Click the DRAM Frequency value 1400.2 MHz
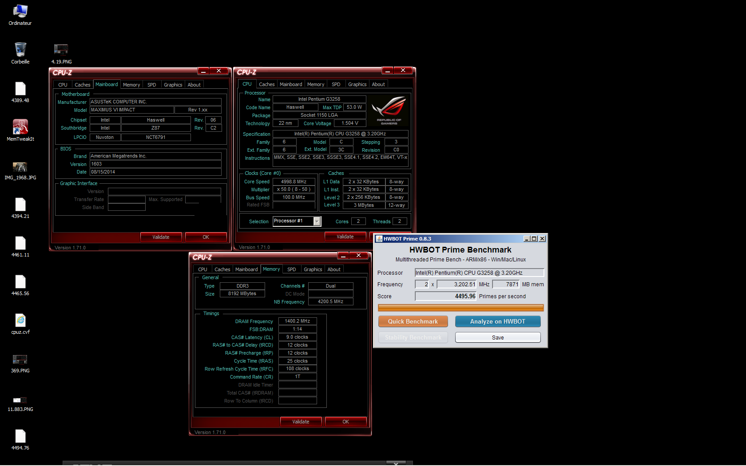 click(x=298, y=321)
